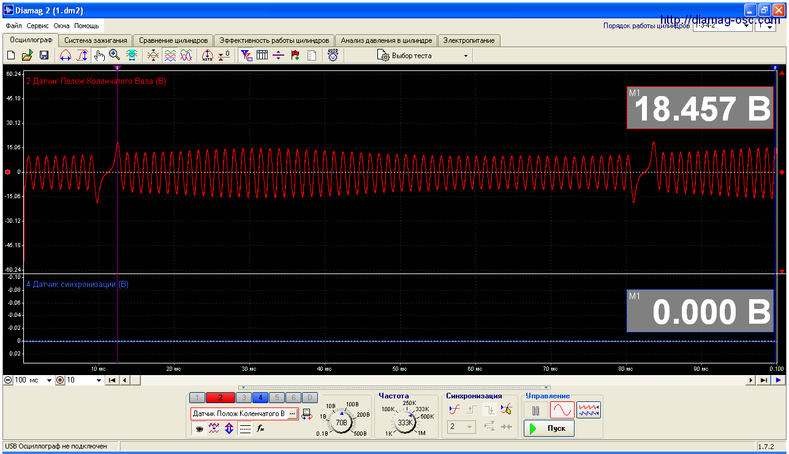
Task: Switch to Электропитание tab
Action: [469, 40]
